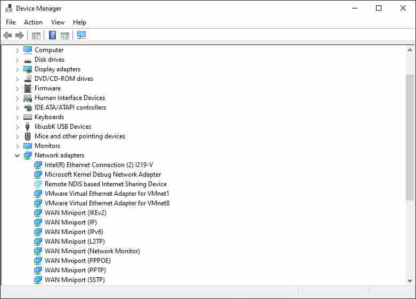
Task: Select WAN Miniport (Network Monitor)
Action: coord(92,251)
